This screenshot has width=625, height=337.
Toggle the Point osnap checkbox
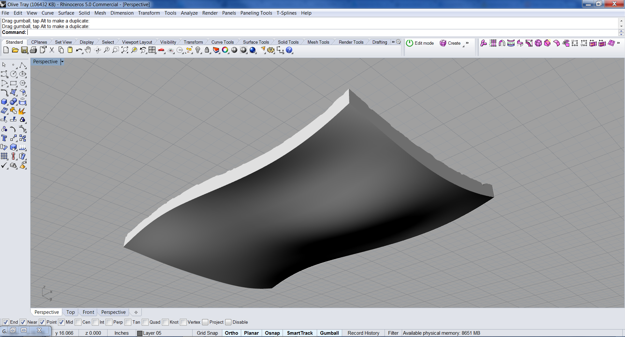(42, 322)
